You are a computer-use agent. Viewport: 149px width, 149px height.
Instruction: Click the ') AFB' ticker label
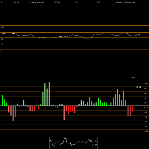coord(98,2)
